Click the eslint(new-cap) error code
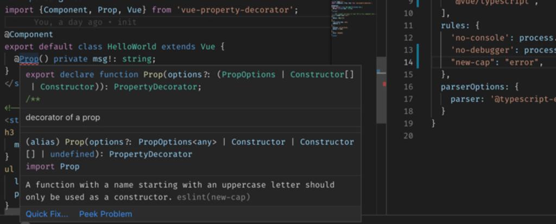 point(213,197)
